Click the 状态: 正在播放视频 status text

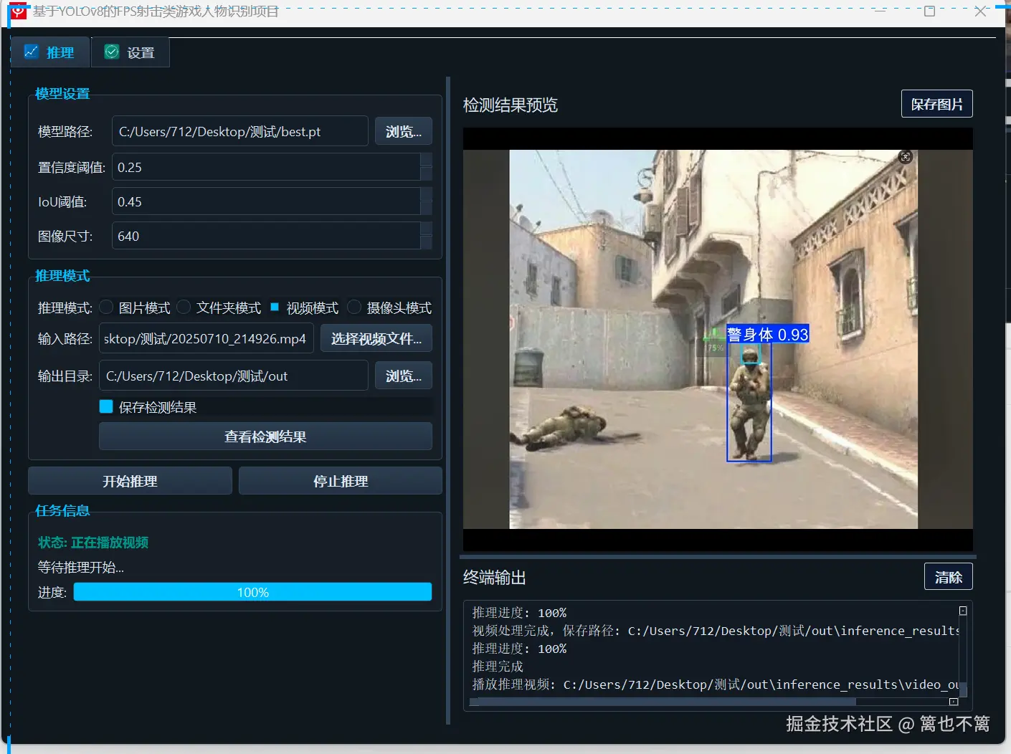pos(93,543)
